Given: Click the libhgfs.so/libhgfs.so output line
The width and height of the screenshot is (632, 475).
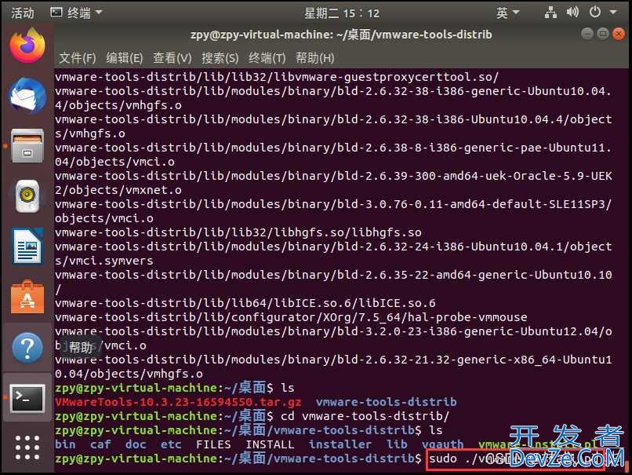Looking at the screenshot, I should [238, 232].
